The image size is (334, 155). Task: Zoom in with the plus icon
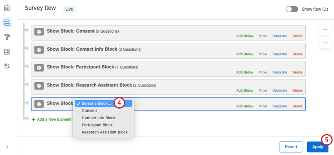(325, 30)
